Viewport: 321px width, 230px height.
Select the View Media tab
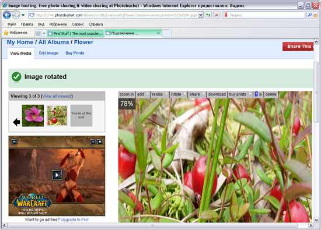click(20, 54)
